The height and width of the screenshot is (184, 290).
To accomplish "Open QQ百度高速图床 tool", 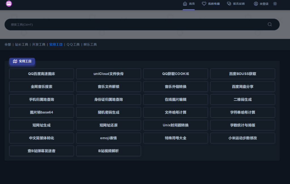I will [41, 74].
